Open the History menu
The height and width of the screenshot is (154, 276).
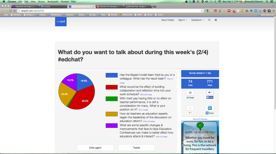pos(41,1)
